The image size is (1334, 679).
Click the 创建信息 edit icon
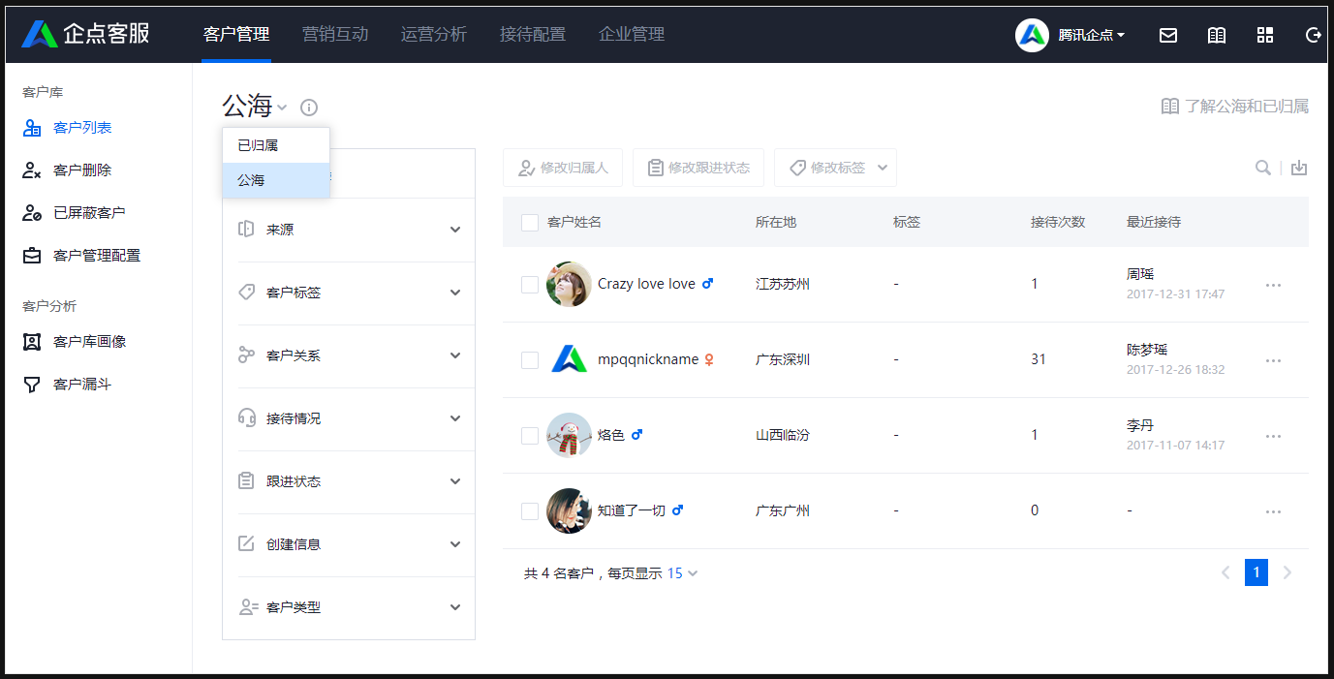coord(246,544)
